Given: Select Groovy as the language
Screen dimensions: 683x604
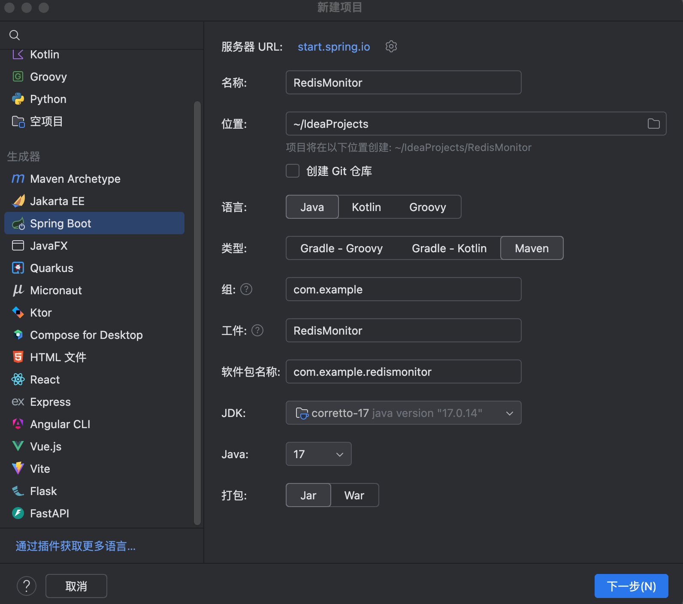Looking at the screenshot, I should tap(428, 207).
